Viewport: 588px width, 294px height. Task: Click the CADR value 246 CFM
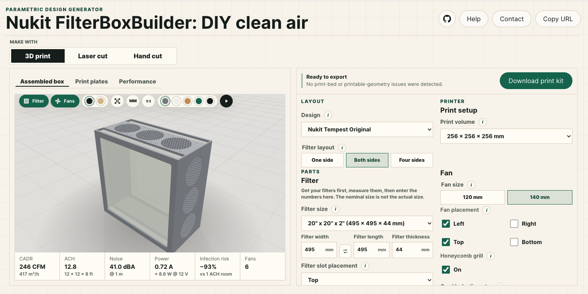coord(32,267)
